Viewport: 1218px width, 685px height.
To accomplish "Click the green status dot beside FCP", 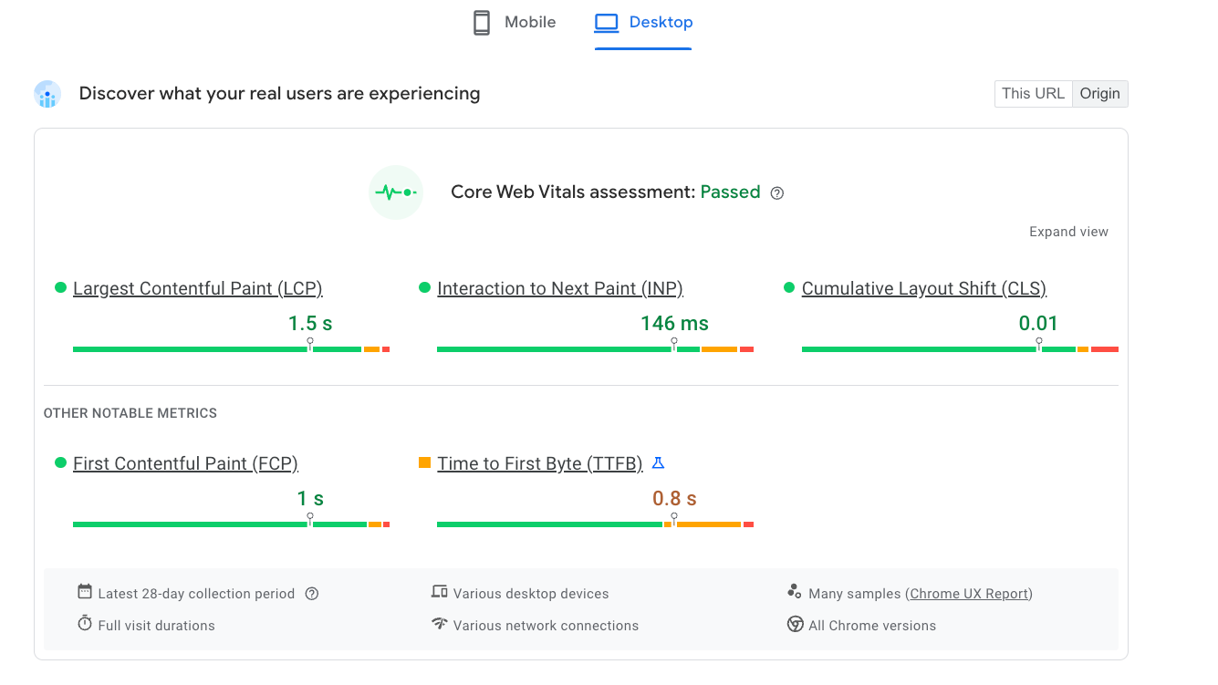I will pyautogui.click(x=60, y=462).
